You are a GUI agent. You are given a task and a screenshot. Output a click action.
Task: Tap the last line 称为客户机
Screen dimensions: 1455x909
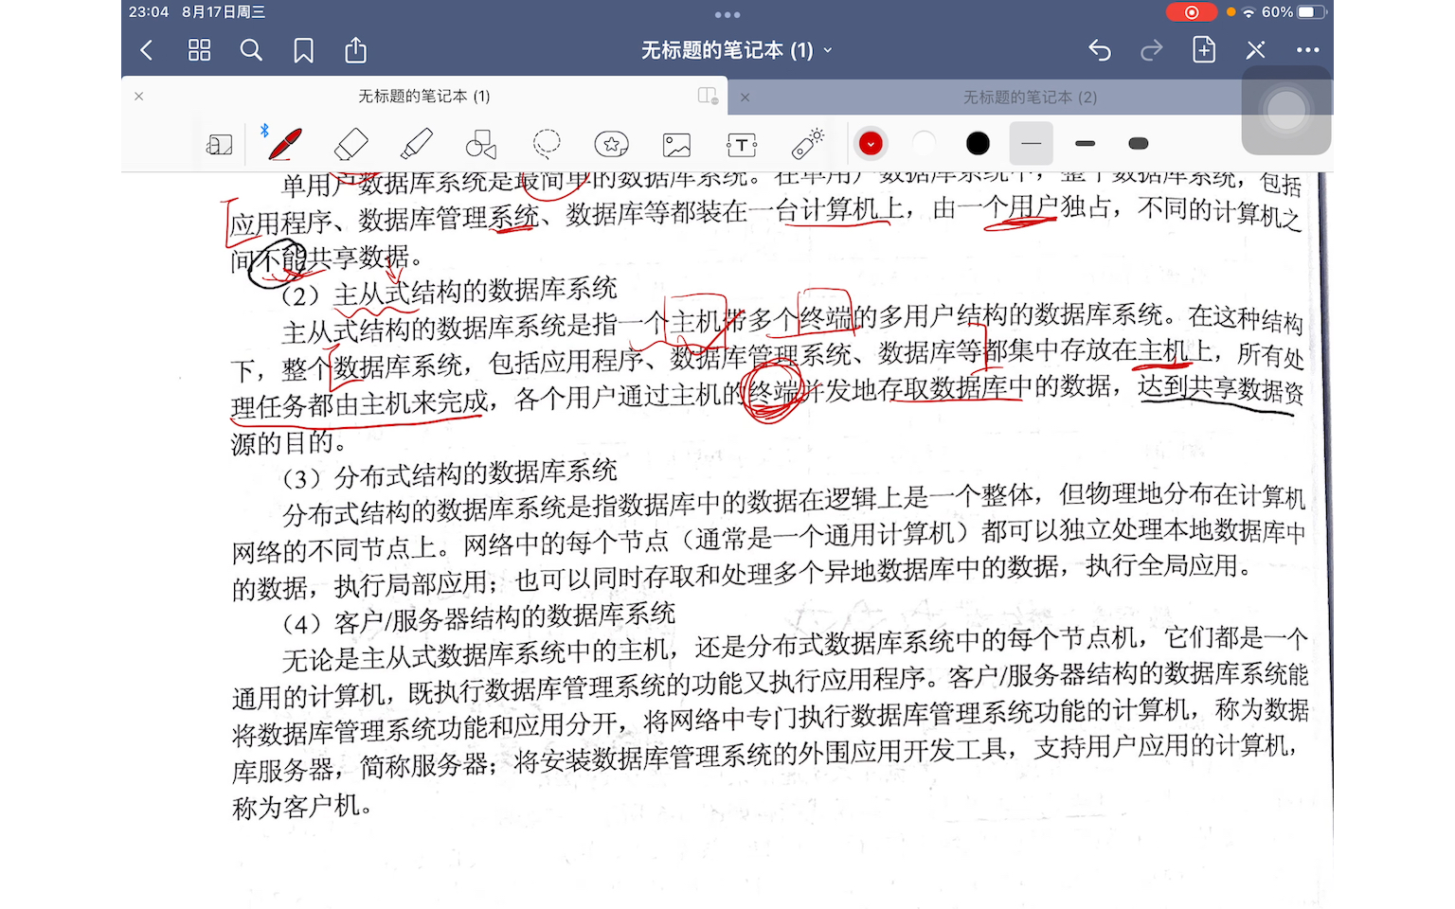pos(301,807)
